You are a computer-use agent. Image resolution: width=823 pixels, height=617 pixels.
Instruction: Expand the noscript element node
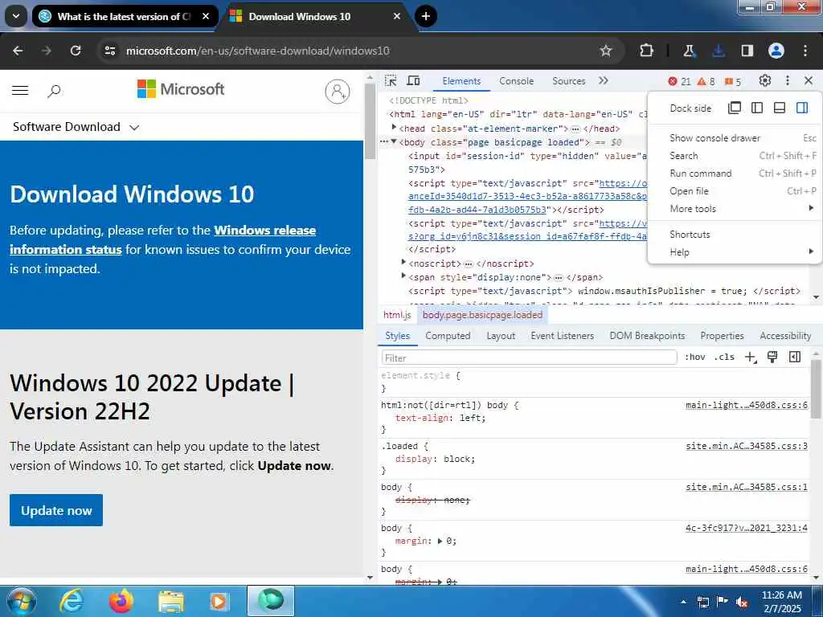tap(403, 263)
